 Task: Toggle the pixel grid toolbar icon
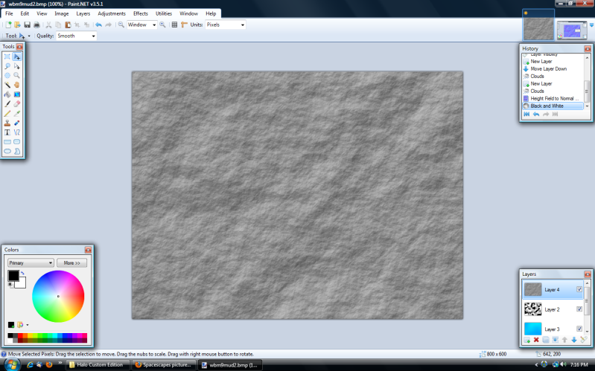pos(174,25)
